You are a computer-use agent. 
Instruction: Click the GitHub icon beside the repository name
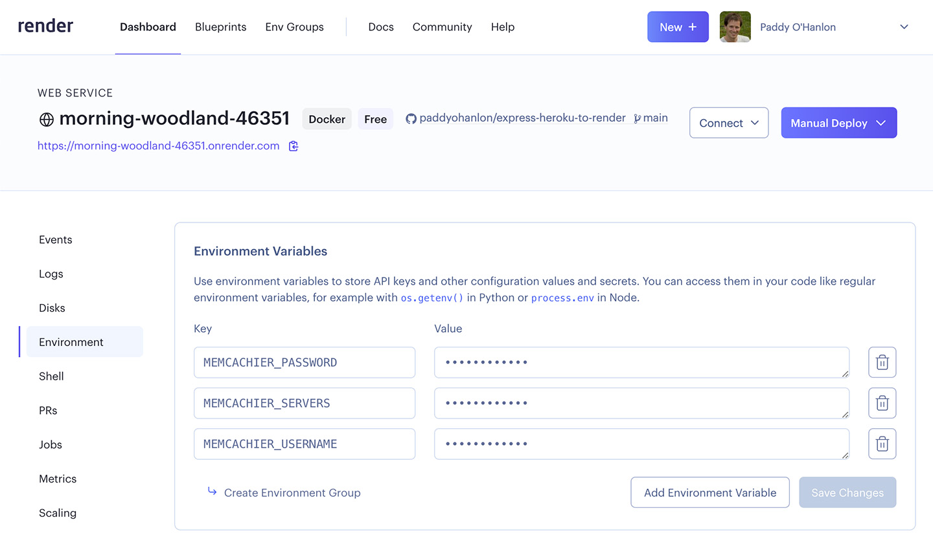click(411, 118)
